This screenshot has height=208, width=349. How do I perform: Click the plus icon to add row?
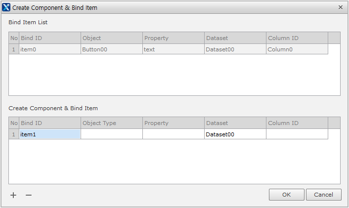(13, 195)
